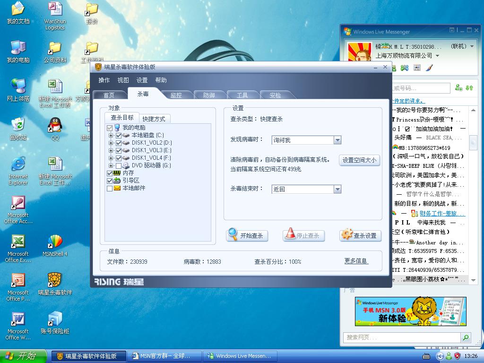Click 瑞星杀毒软件 lion desktop icon
The width and height of the screenshot is (484, 363).
tap(55, 284)
